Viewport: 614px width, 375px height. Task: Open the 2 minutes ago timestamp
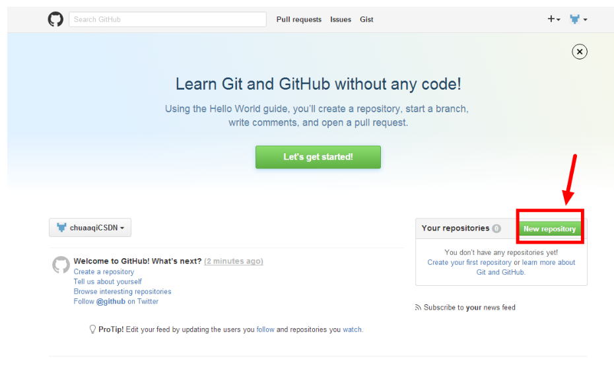pyautogui.click(x=233, y=261)
